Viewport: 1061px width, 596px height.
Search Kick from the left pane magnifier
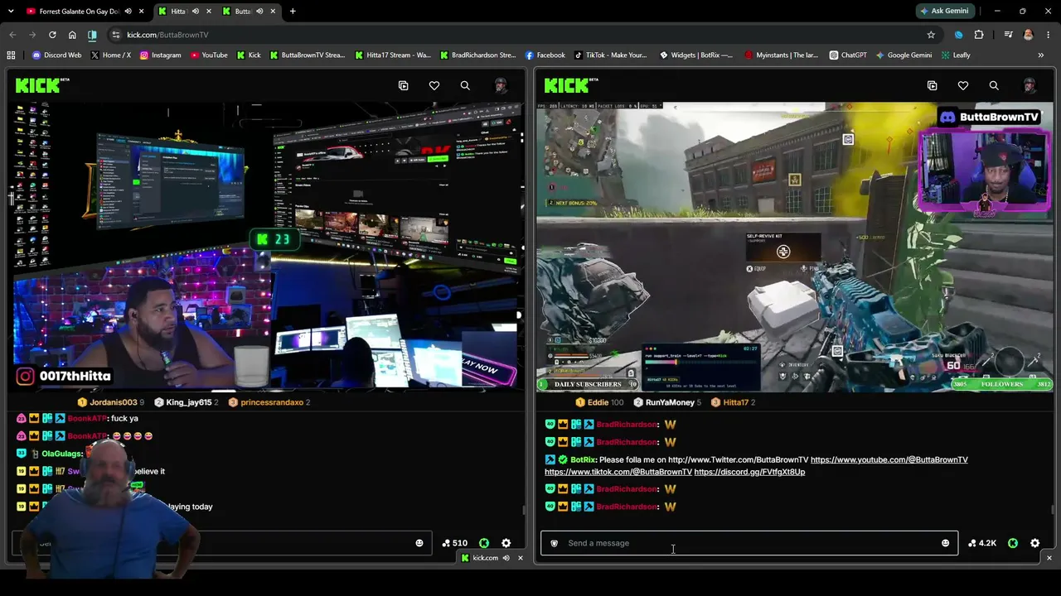[x=465, y=85]
